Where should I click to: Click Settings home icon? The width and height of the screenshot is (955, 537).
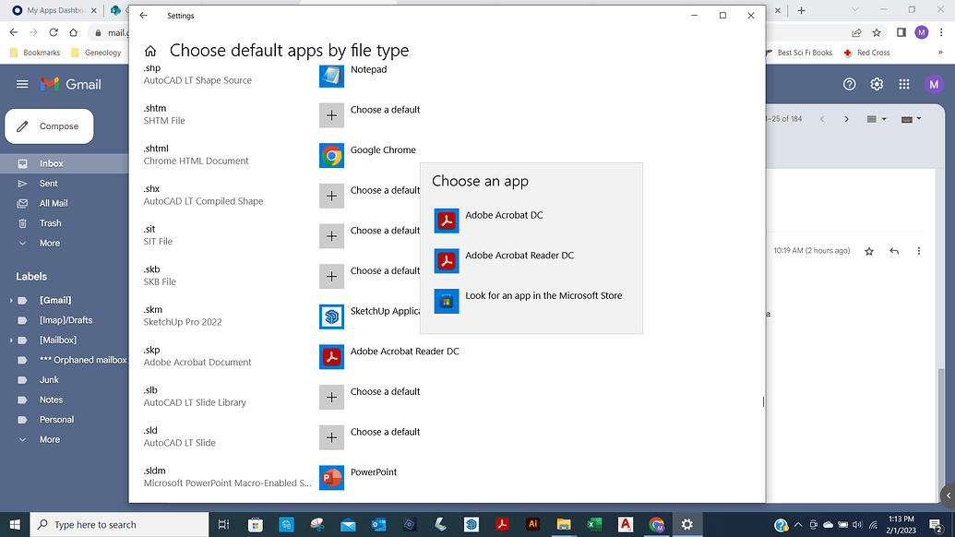pos(150,51)
